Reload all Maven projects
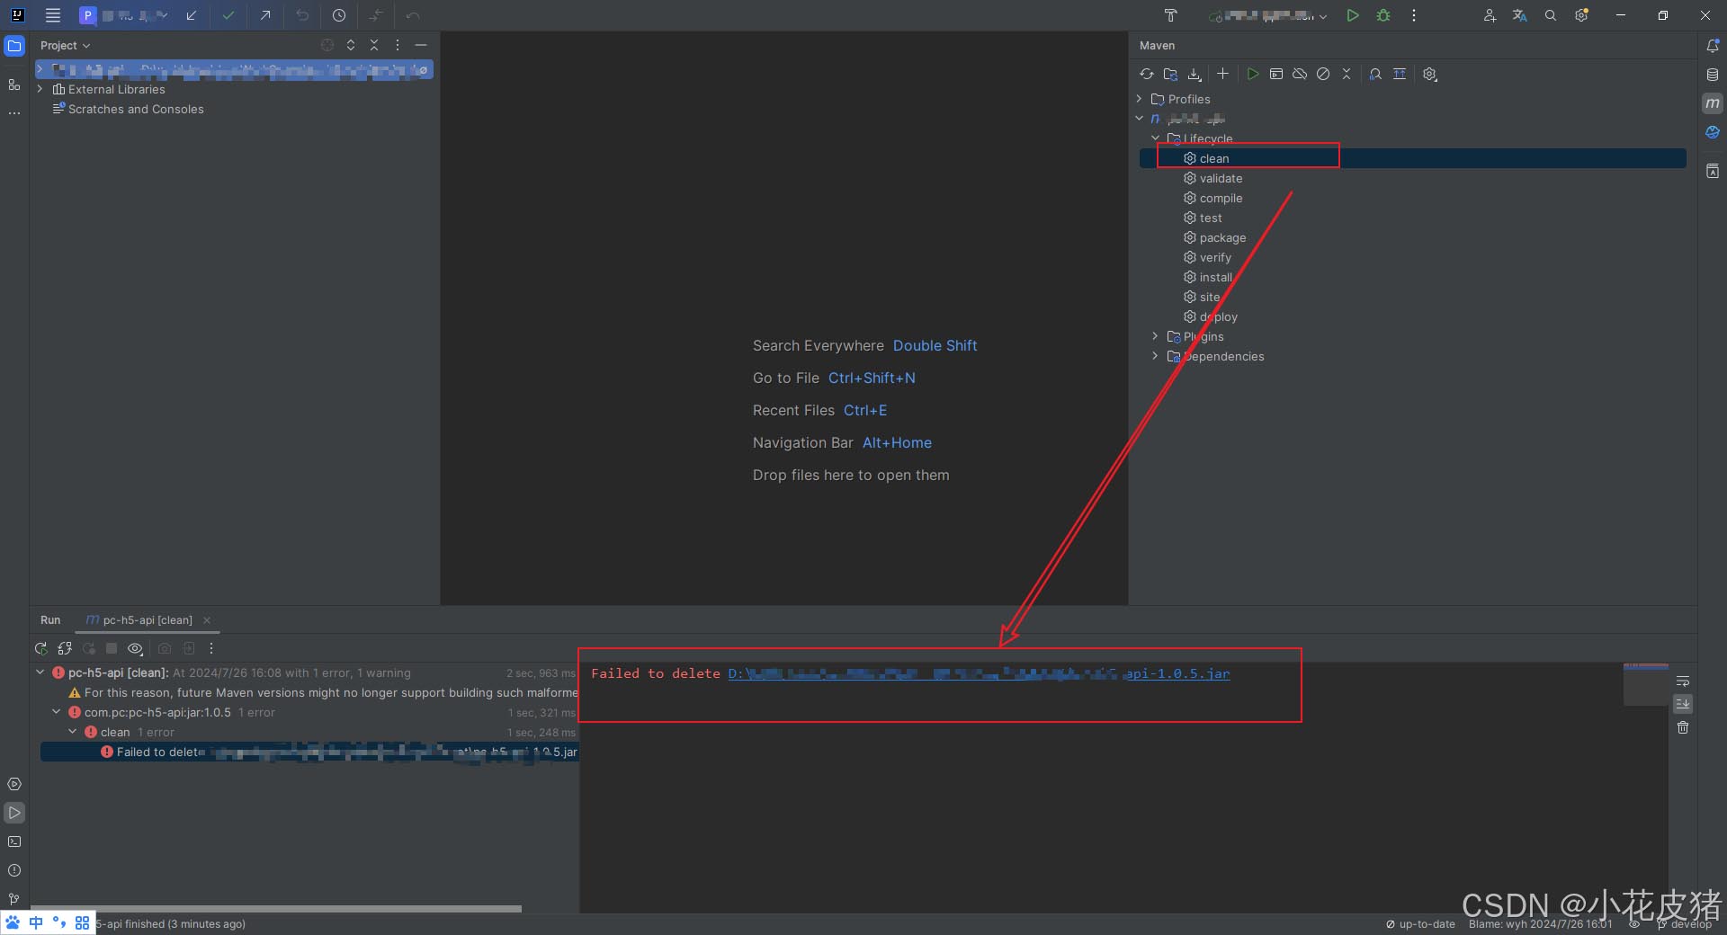 pyautogui.click(x=1146, y=75)
